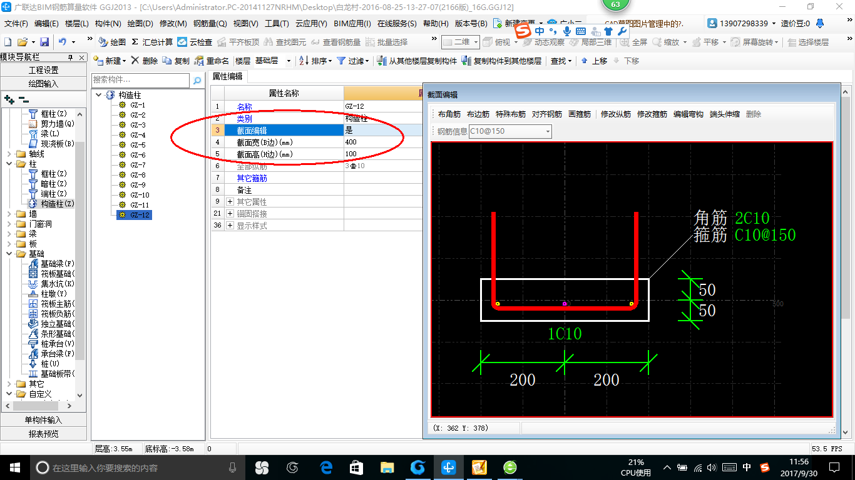Click the open folder icon
This screenshot has width=855, height=480.
[x=22, y=42]
